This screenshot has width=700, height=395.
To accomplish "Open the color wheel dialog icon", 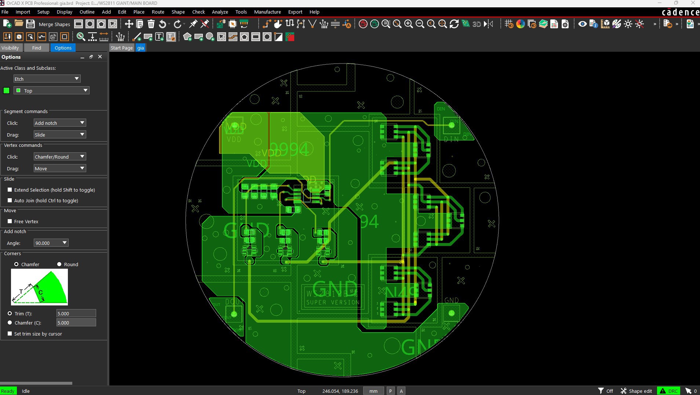I will pos(520,24).
